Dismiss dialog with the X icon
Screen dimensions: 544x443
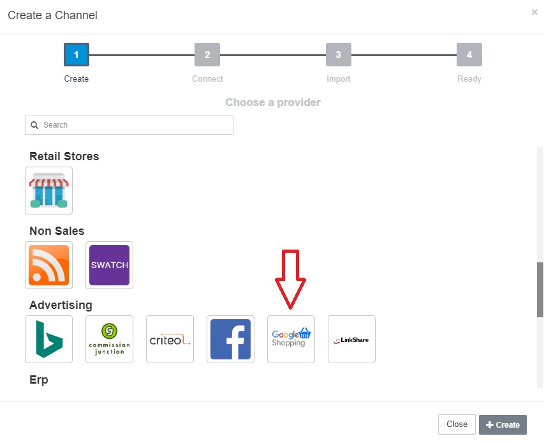[x=534, y=12]
